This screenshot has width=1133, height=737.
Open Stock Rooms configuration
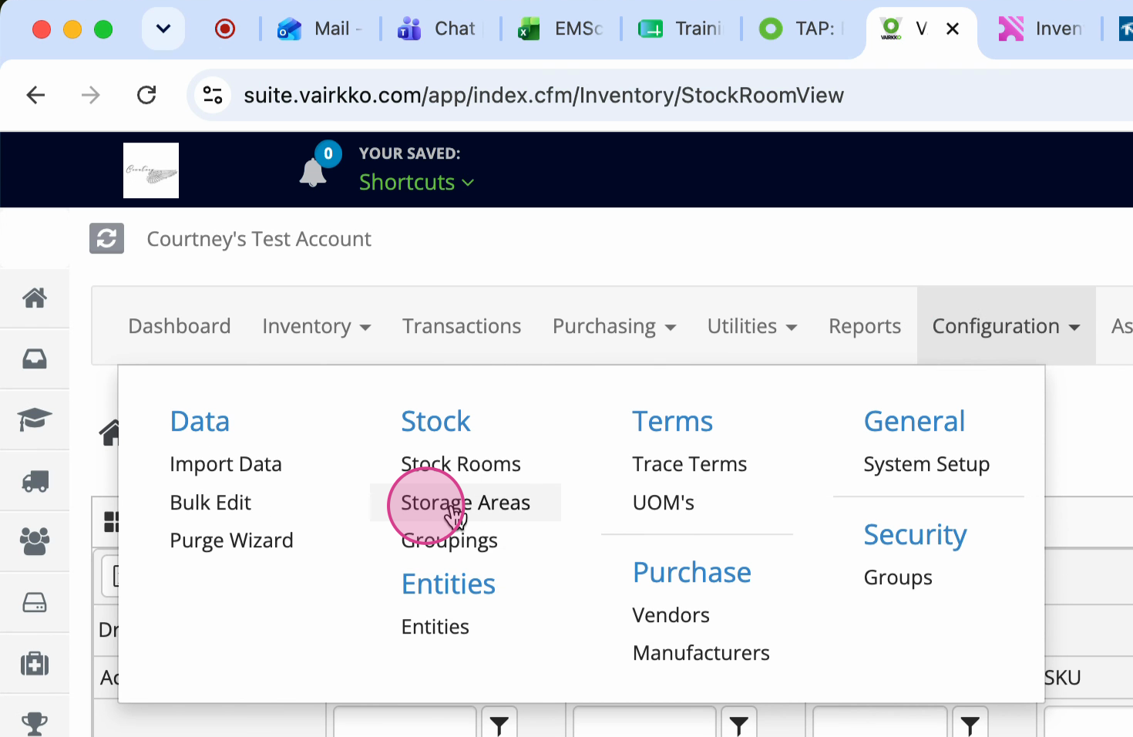click(x=461, y=464)
